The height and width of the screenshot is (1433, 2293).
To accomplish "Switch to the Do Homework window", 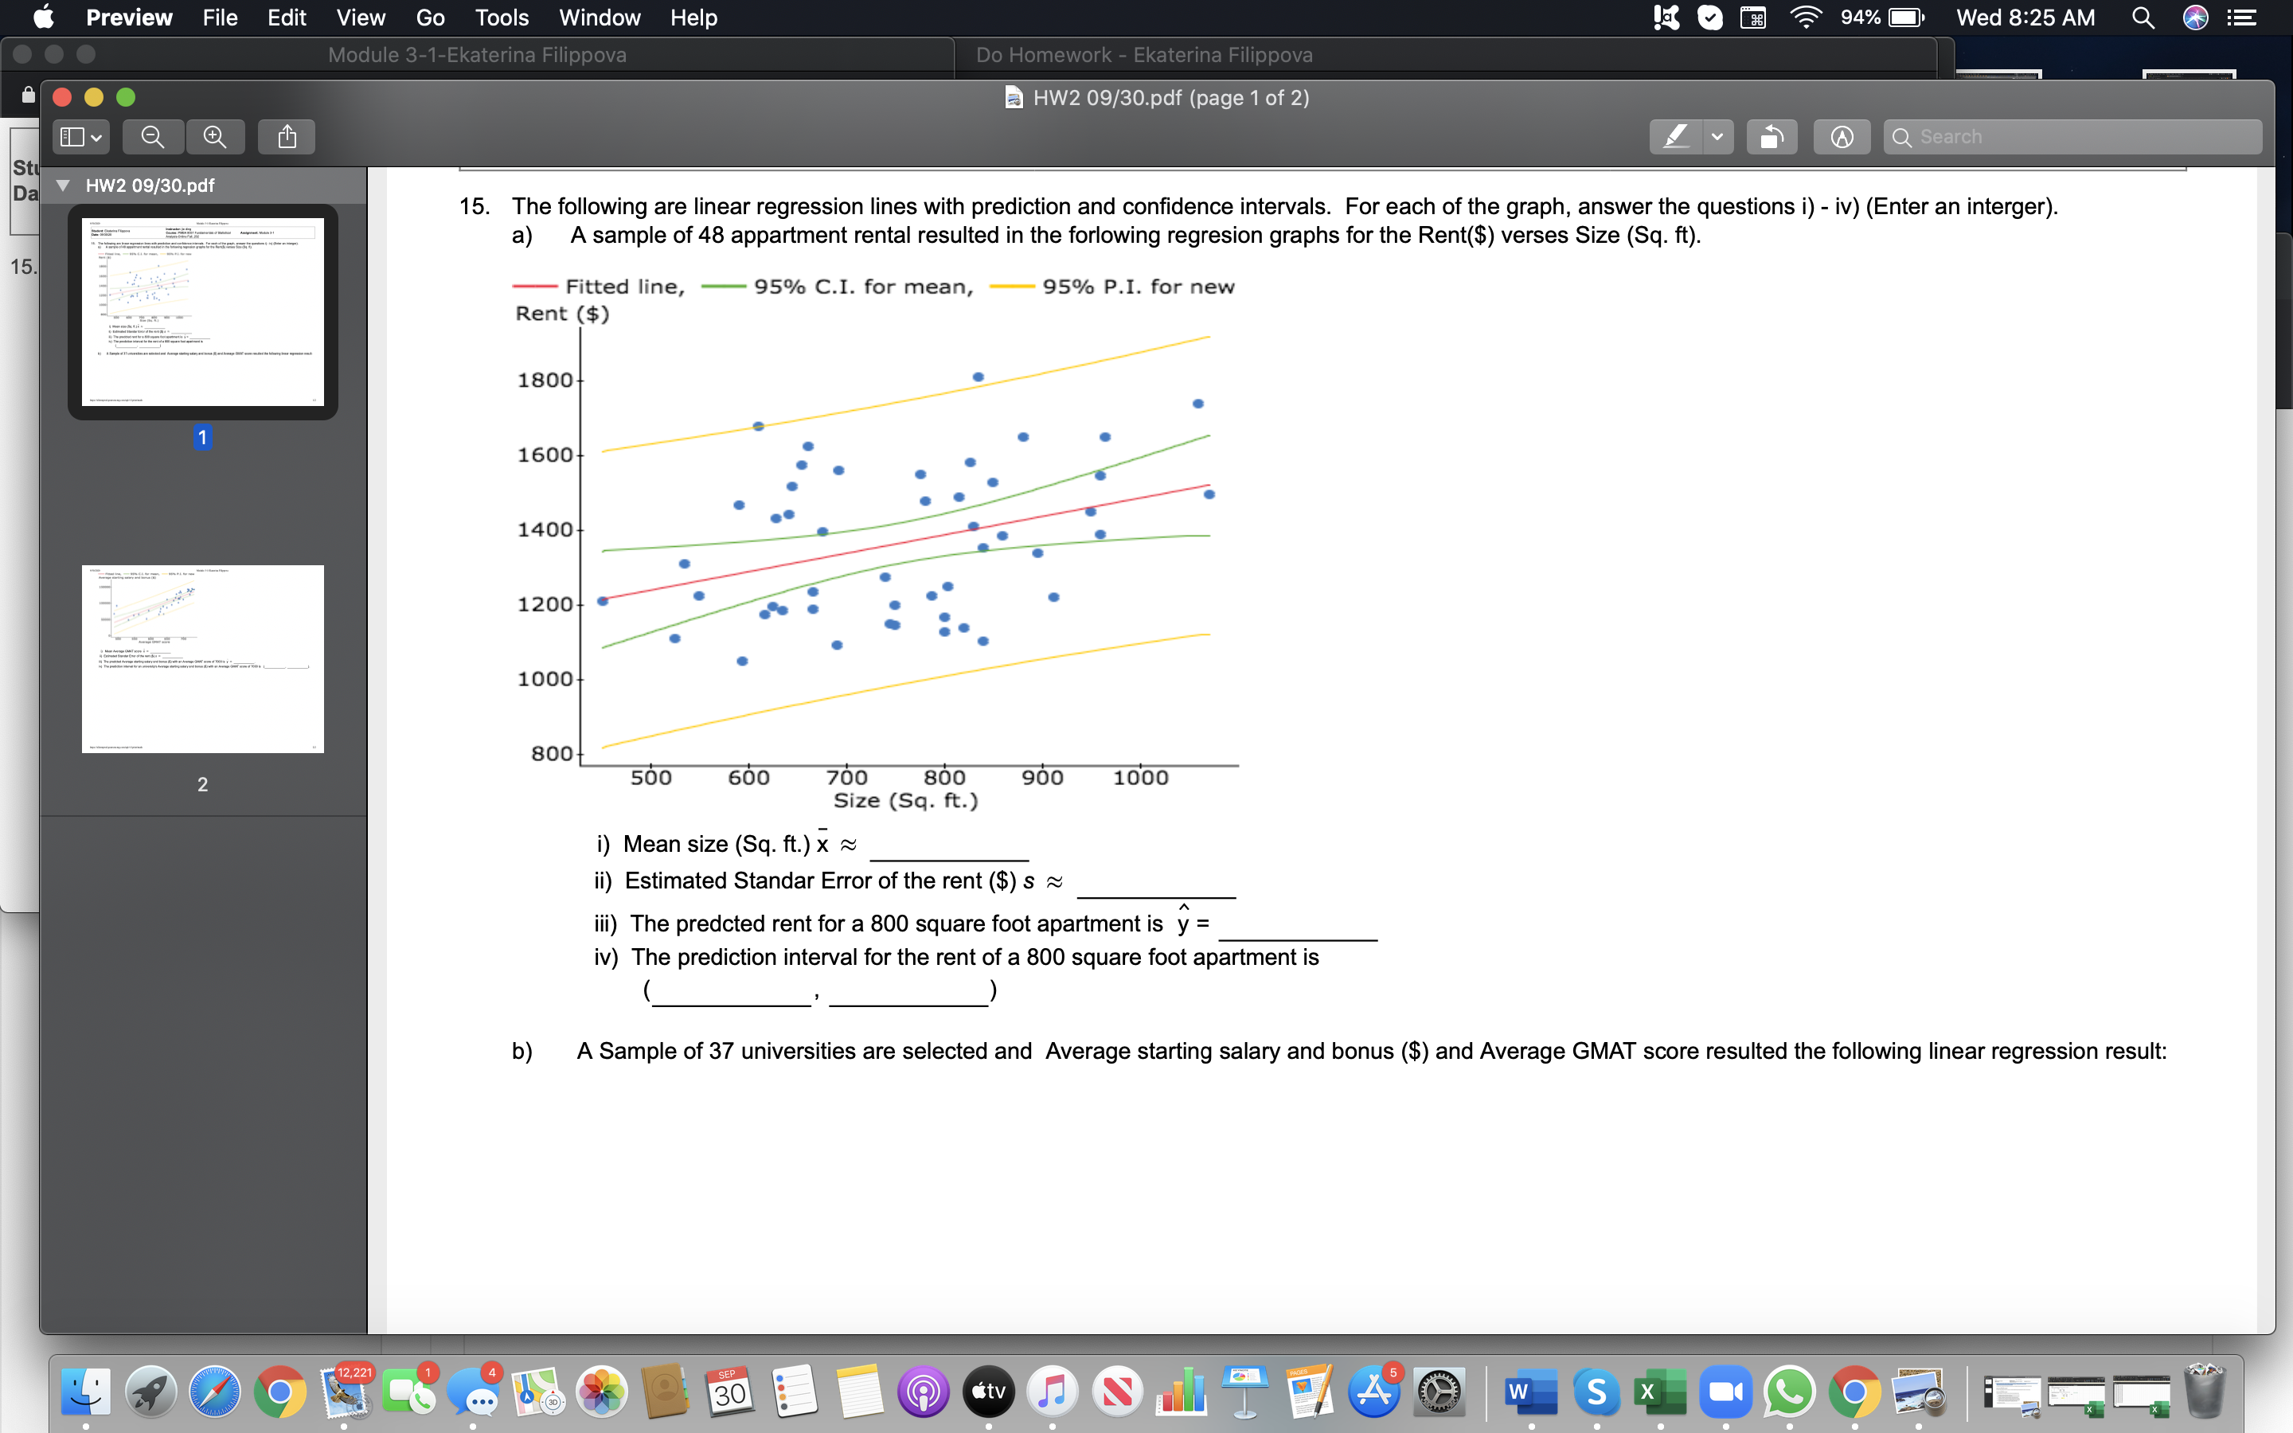I will [x=1143, y=55].
